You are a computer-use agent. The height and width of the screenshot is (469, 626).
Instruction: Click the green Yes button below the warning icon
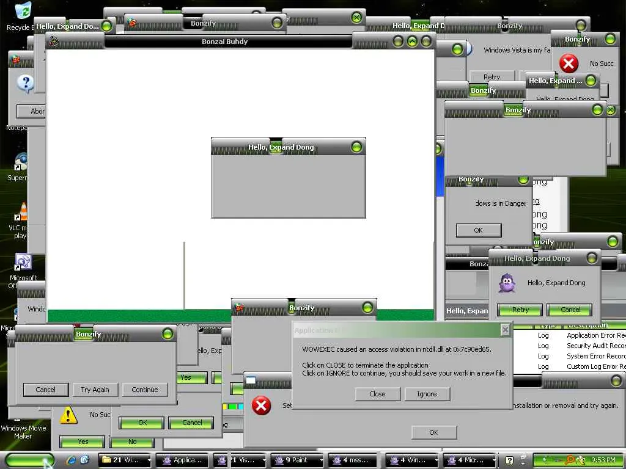tap(83, 442)
